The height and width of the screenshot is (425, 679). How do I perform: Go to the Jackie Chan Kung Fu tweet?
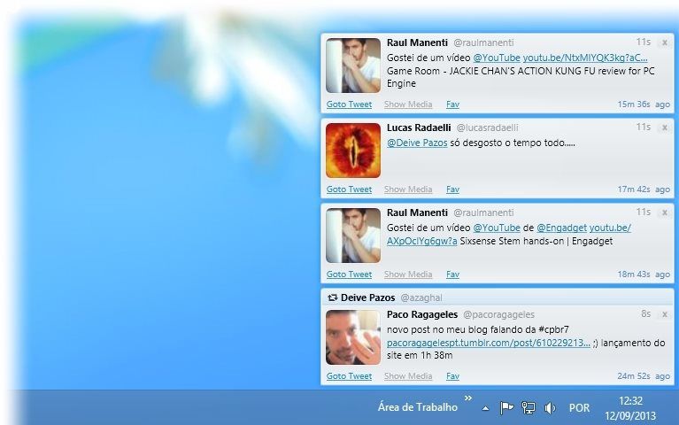tap(349, 104)
